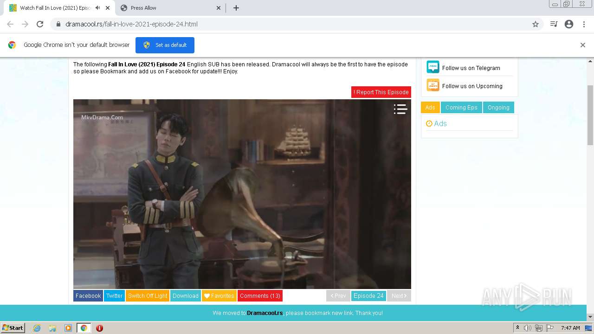The image size is (594, 334).
Task: Open the system tray volume icon
Action: click(x=528, y=328)
